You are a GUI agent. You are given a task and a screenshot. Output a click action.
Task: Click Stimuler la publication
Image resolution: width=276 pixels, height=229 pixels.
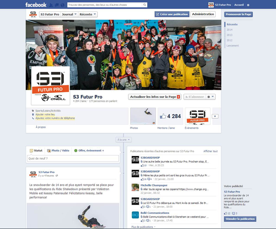[x=240, y=219]
